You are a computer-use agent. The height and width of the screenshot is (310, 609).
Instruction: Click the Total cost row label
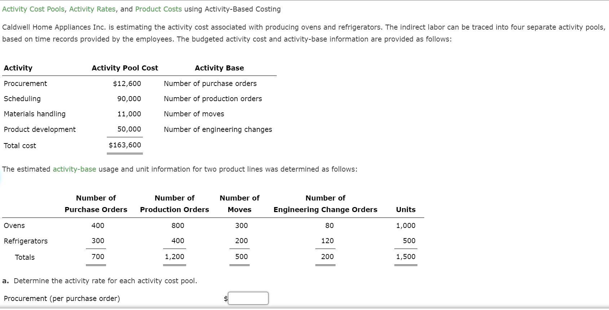coord(20,146)
